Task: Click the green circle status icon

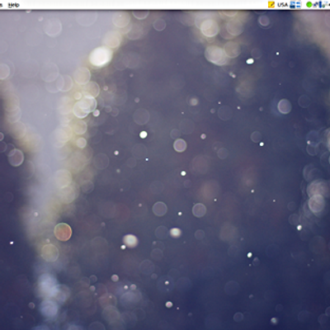Action: pos(309,5)
